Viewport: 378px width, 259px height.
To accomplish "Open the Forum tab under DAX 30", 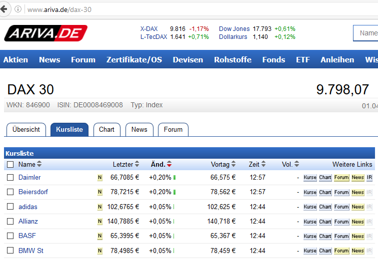I will [173, 130].
